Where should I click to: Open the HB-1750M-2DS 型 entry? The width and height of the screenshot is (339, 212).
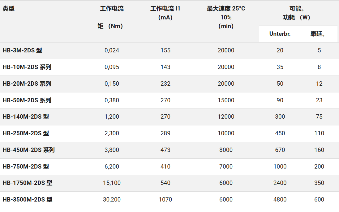click(x=28, y=183)
